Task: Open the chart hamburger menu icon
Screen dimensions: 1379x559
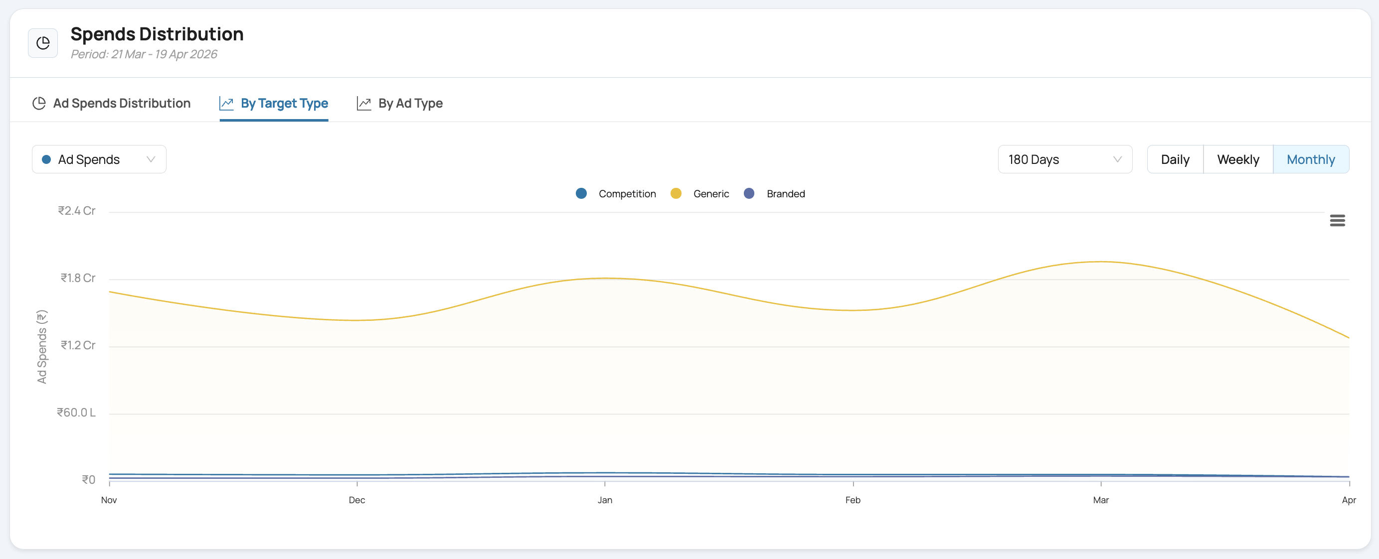Action: tap(1337, 220)
